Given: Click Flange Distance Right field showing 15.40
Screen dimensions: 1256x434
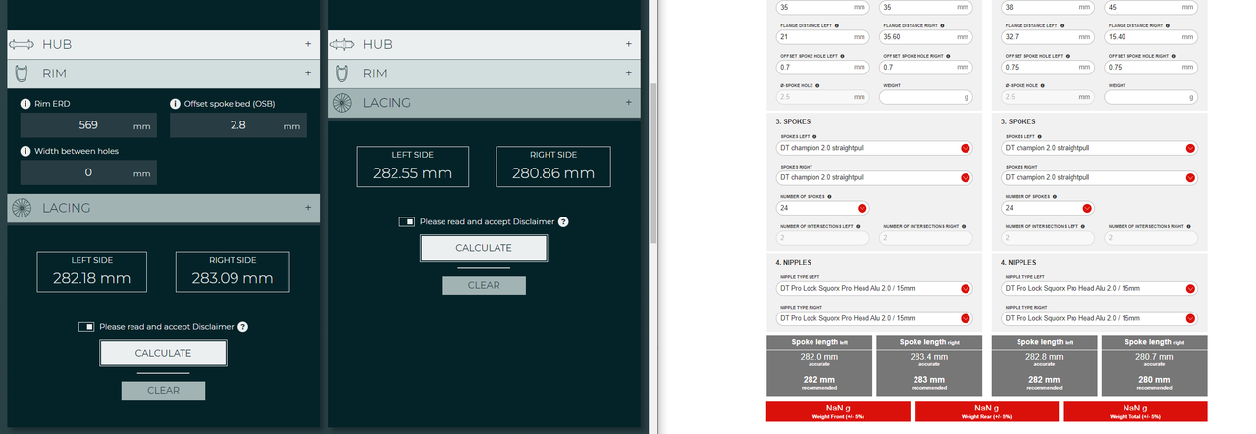Looking at the screenshot, I should tap(1152, 37).
